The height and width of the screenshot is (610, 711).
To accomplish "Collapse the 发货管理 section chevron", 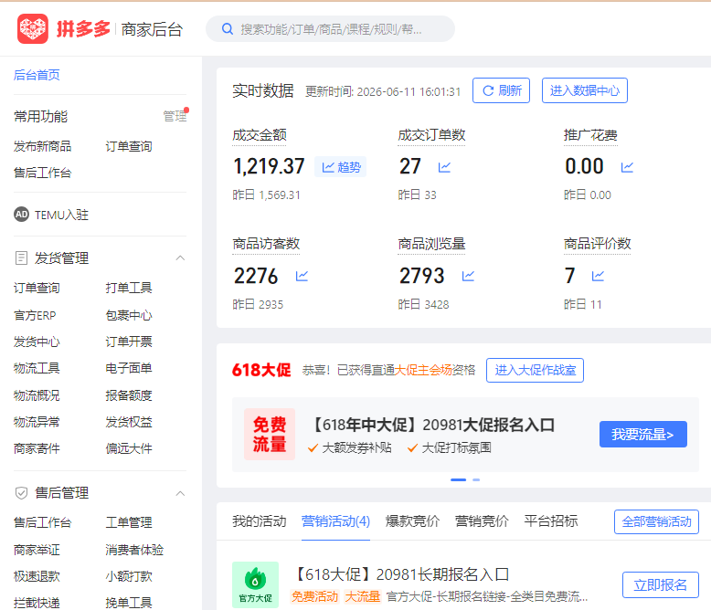I will 180,258.
